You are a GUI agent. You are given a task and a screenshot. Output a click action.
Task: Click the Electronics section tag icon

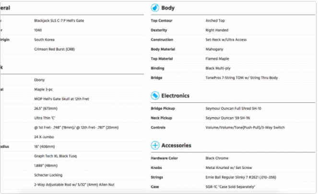pyautogui.click(x=155, y=96)
